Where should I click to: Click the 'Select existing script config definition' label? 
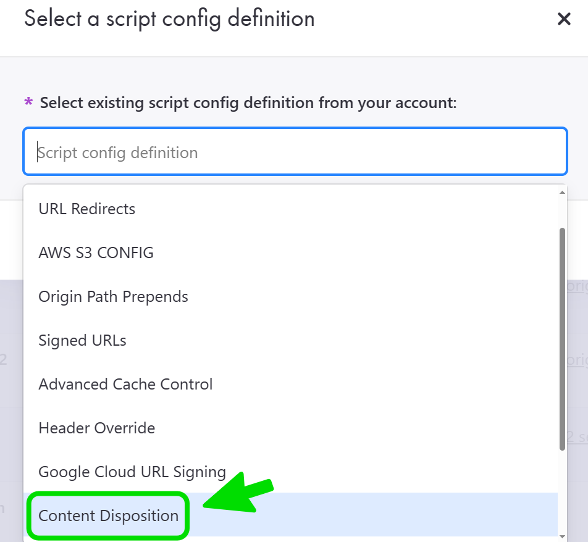point(248,102)
